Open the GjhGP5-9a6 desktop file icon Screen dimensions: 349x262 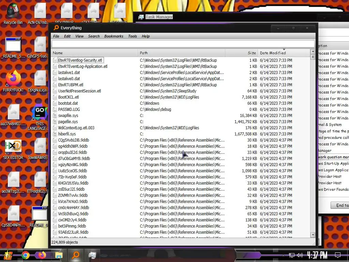[38, 48]
